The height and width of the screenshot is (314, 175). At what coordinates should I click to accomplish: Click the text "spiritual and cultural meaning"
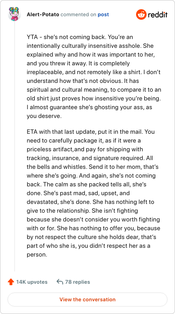tap(67, 90)
